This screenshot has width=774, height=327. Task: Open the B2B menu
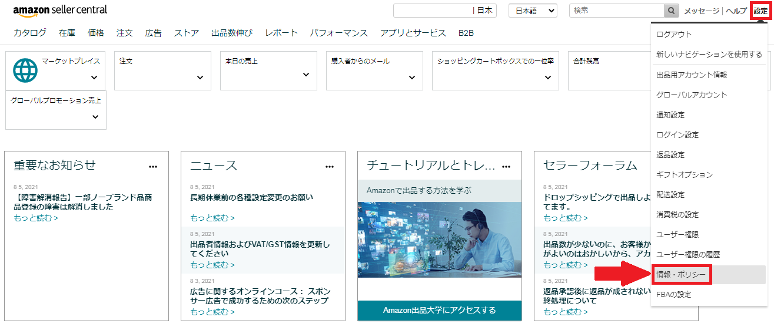pos(466,33)
